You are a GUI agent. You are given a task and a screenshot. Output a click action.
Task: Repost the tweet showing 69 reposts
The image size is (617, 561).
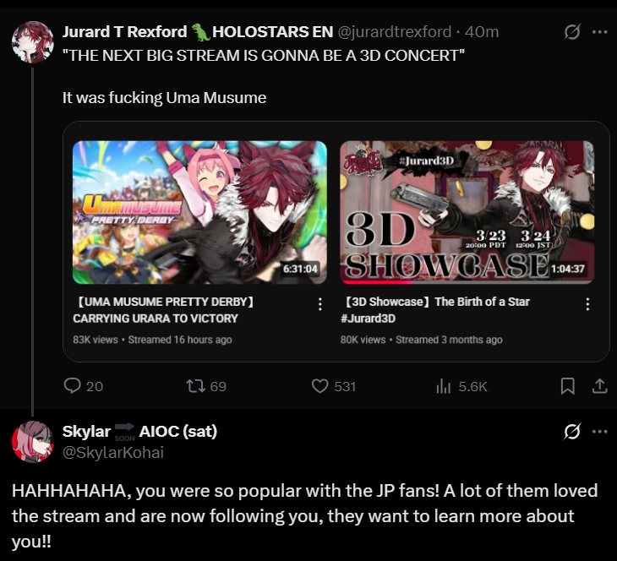[x=195, y=386]
